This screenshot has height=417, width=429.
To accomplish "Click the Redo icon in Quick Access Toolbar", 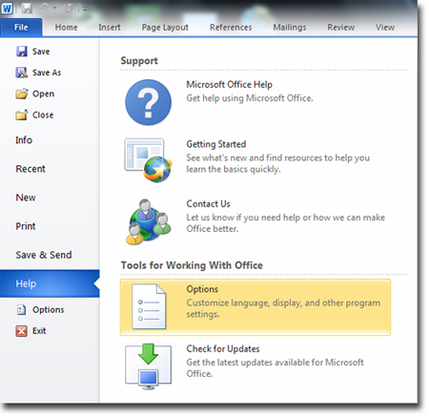I will pos(69,9).
